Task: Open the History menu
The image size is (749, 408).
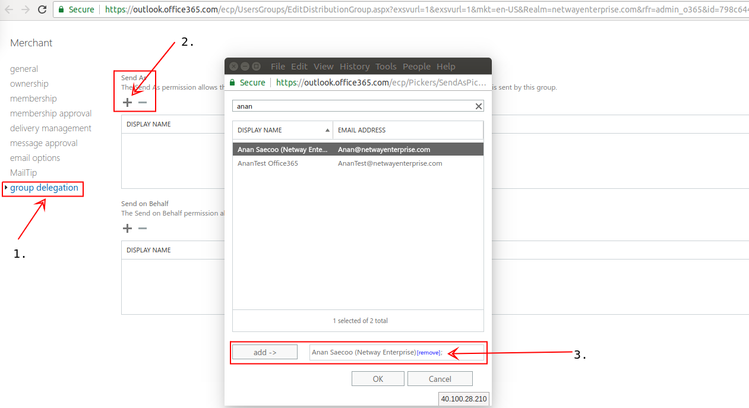Action: (x=355, y=67)
